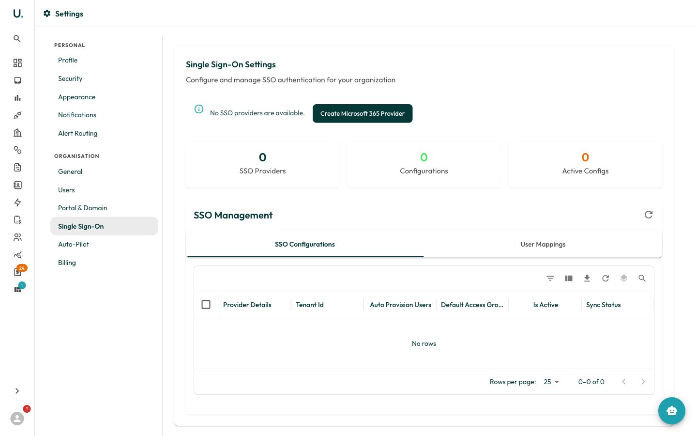
Task: Open the lightning bolt icon
Action: pos(17,202)
